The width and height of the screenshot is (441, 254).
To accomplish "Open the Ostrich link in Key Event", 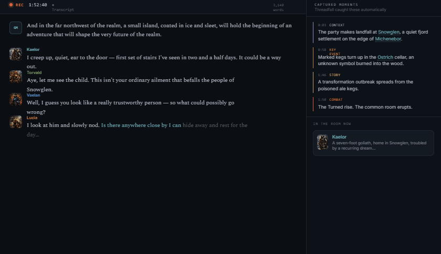I will click(385, 57).
